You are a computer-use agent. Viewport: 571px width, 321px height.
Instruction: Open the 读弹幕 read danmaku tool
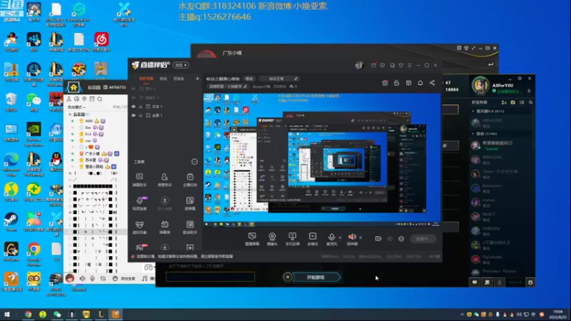coord(190,203)
